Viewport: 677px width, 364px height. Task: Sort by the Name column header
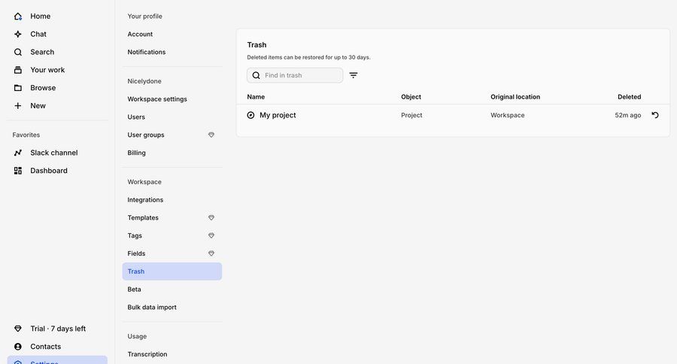click(256, 97)
